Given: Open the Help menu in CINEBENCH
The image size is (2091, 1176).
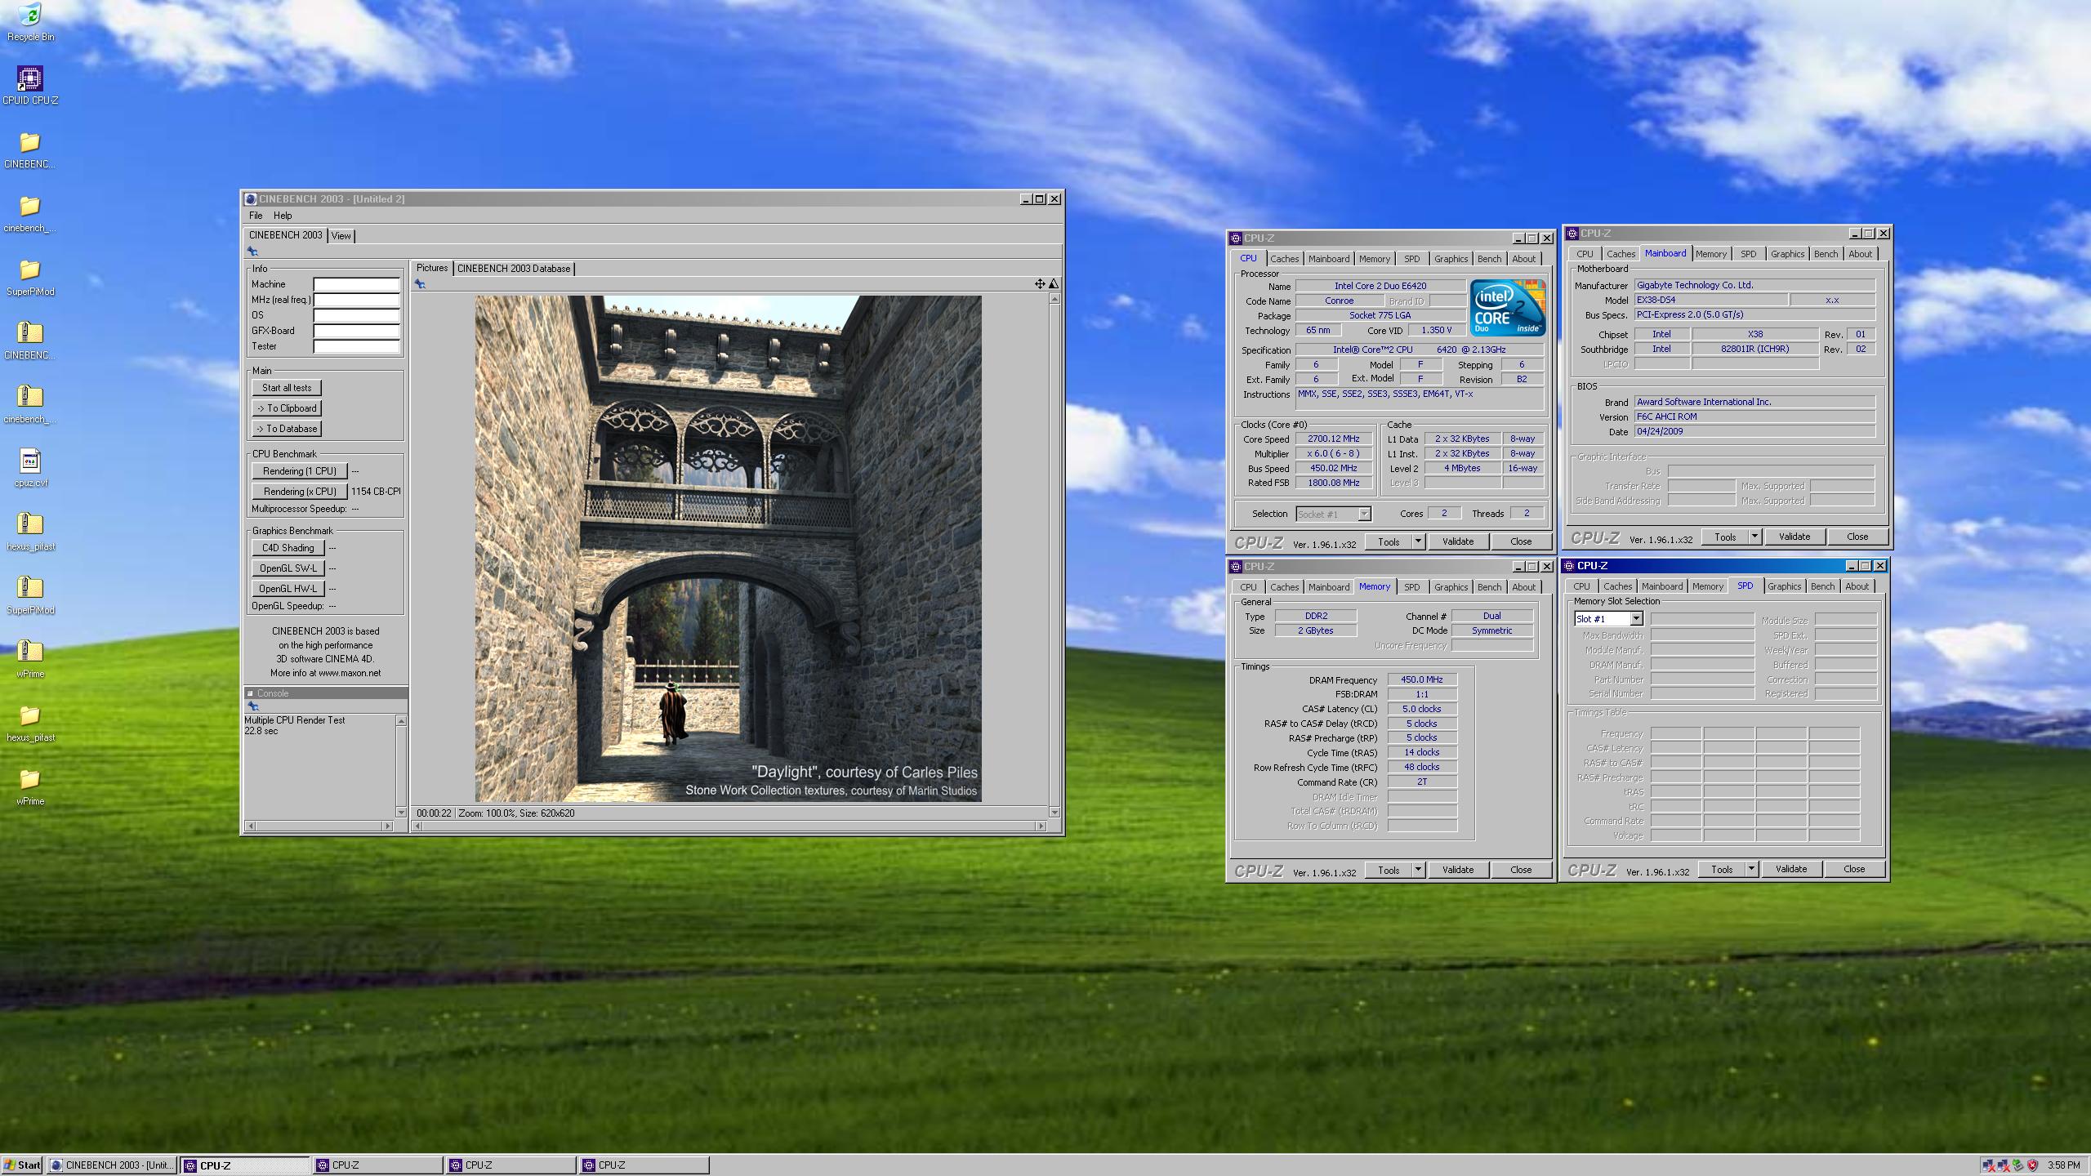Looking at the screenshot, I should [283, 216].
